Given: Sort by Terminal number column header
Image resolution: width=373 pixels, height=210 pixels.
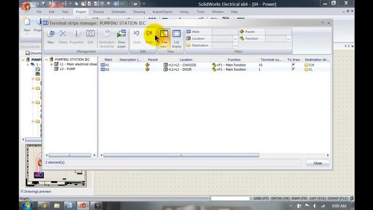Looking at the screenshot, I should [x=271, y=60].
